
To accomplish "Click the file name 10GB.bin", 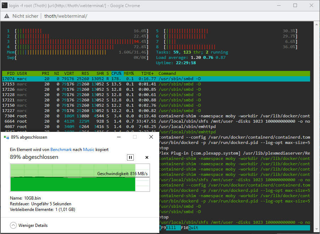I will point(32,198).
